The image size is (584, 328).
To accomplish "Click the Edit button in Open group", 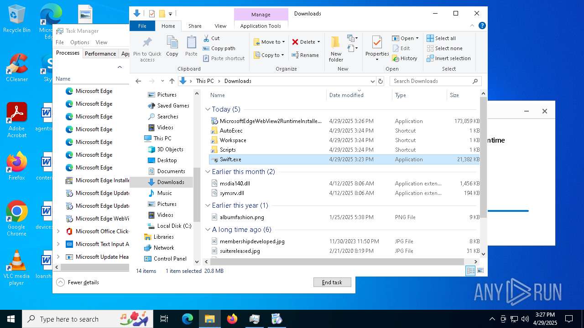I will [x=401, y=48].
